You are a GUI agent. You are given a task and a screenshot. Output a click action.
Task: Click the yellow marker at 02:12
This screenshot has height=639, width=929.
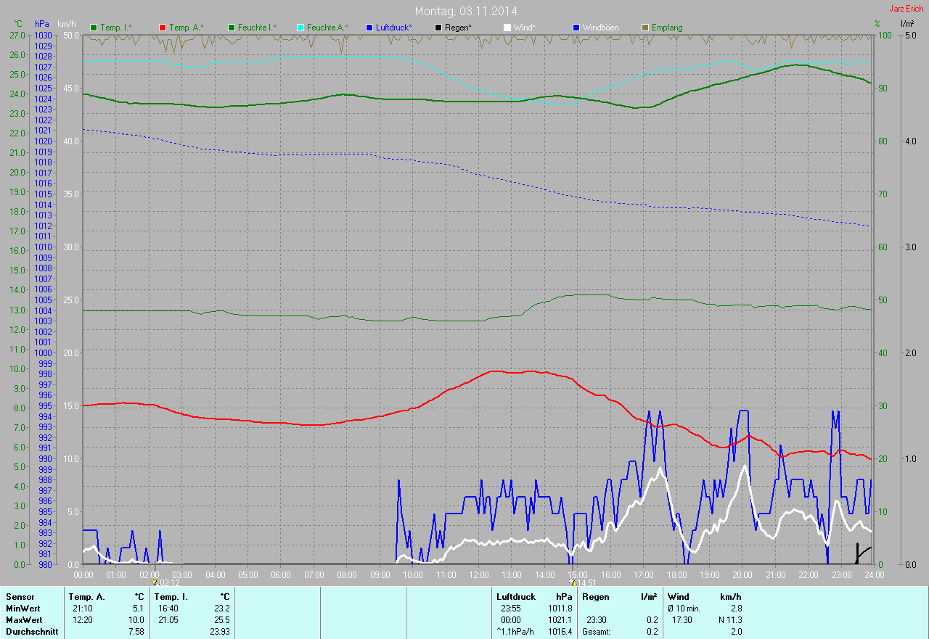155,582
